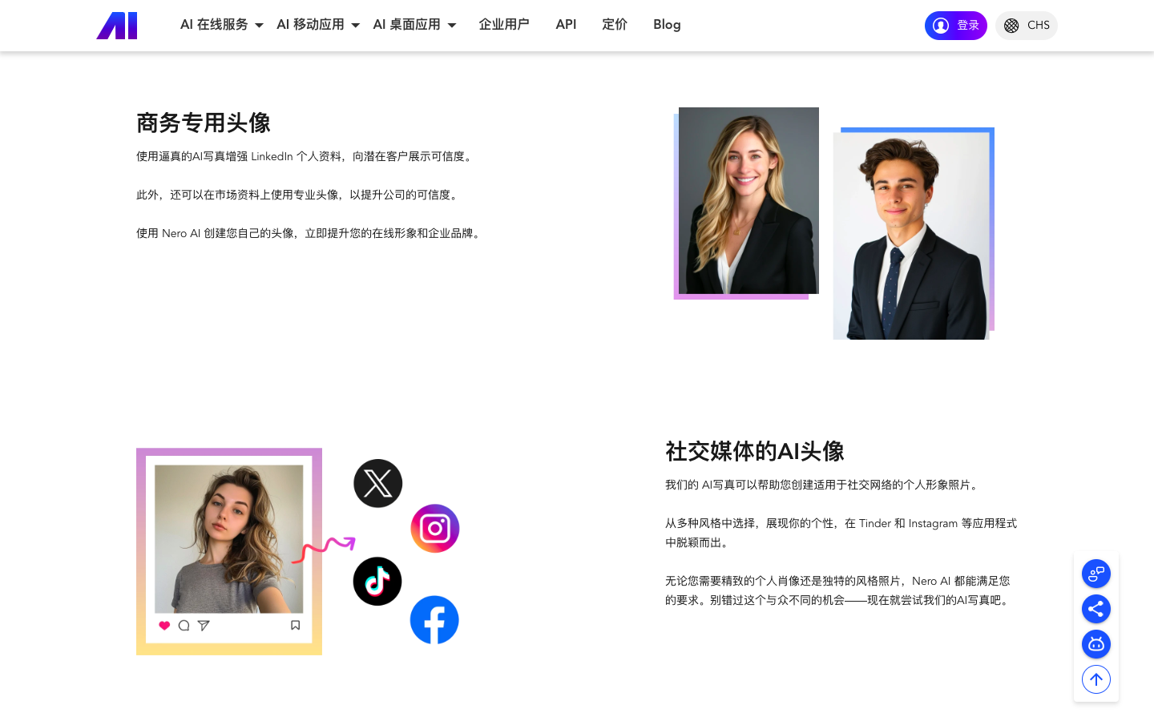Toggle the bookmark on the photo post

tap(295, 625)
